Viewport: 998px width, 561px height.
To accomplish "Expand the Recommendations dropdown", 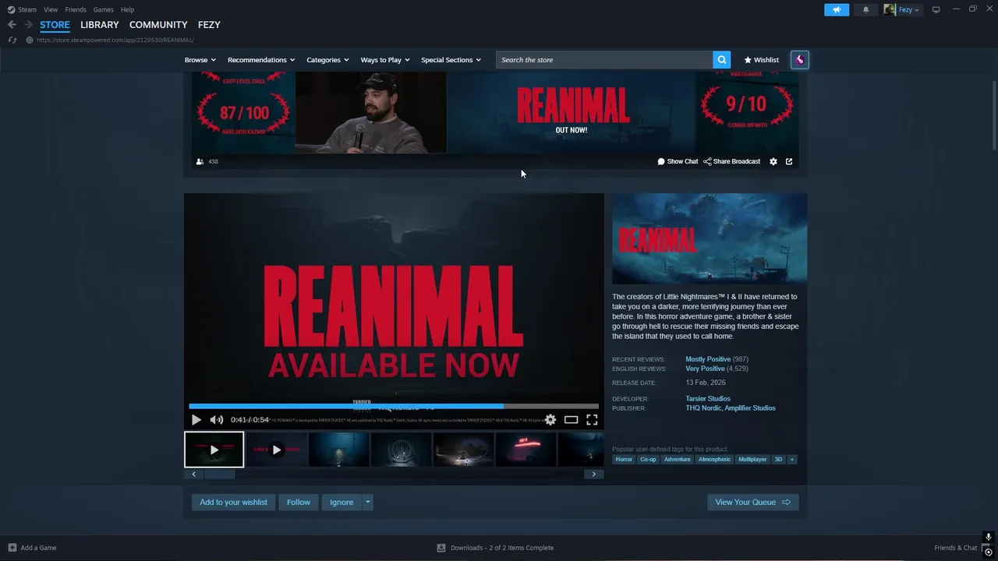I will click(261, 60).
